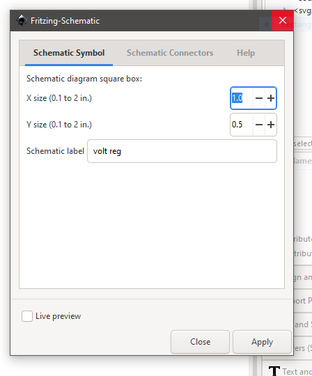Screen dimensions: 312x376
Task: Decrease Y size with minus button
Action: tap(259, 125)
